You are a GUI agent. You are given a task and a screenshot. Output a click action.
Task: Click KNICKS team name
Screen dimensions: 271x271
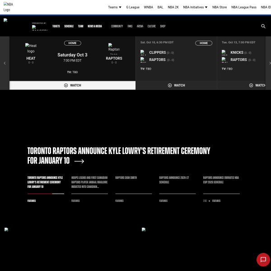coord(237,52)
